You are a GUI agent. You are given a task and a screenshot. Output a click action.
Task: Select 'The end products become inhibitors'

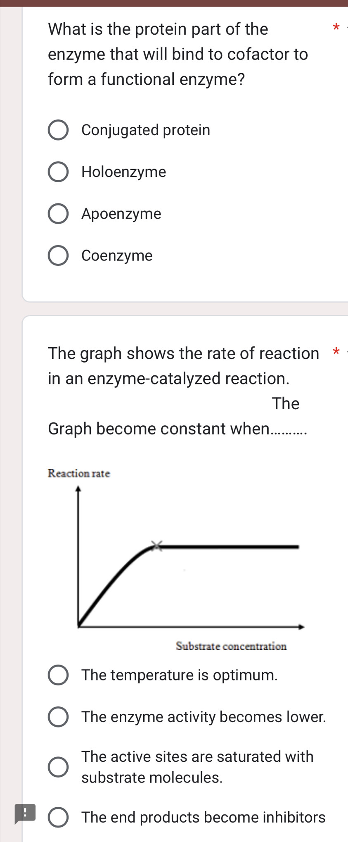pyautogui.click(x=59, y=817)
